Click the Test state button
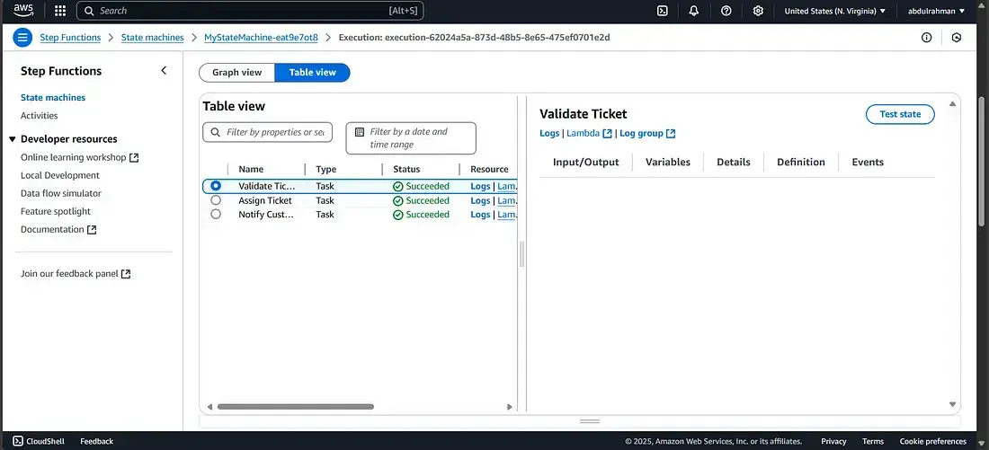 click(900, 114)
